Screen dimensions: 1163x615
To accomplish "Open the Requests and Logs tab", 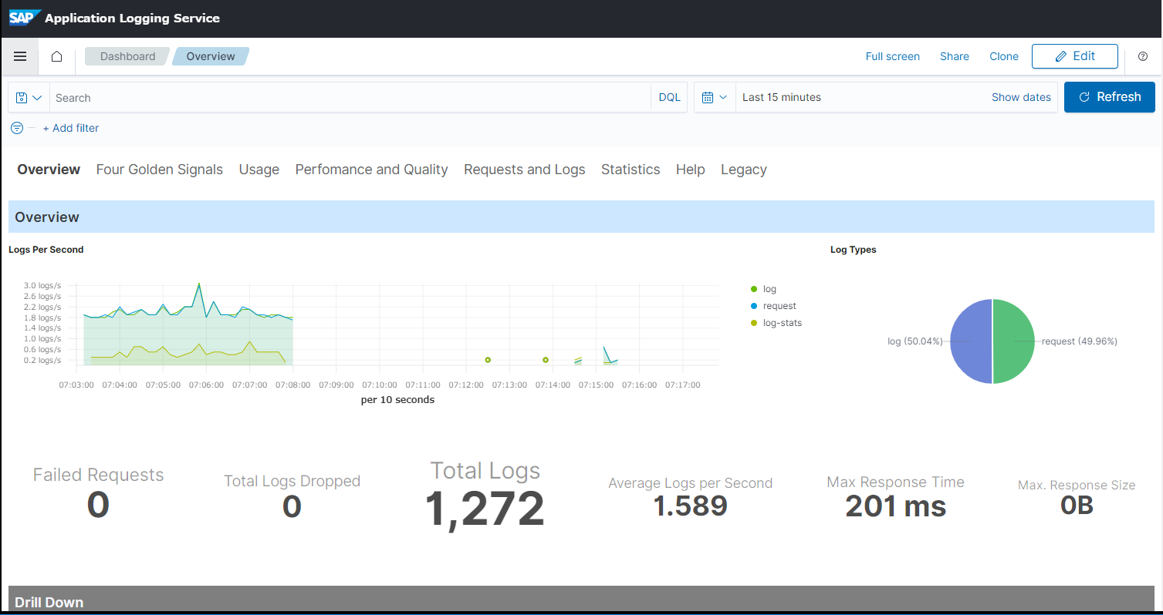I will 524,170.
